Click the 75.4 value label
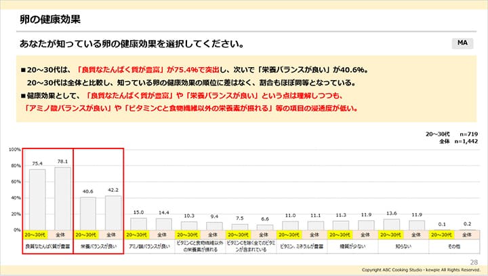This screenshot has height=276, width=488. 37,163
